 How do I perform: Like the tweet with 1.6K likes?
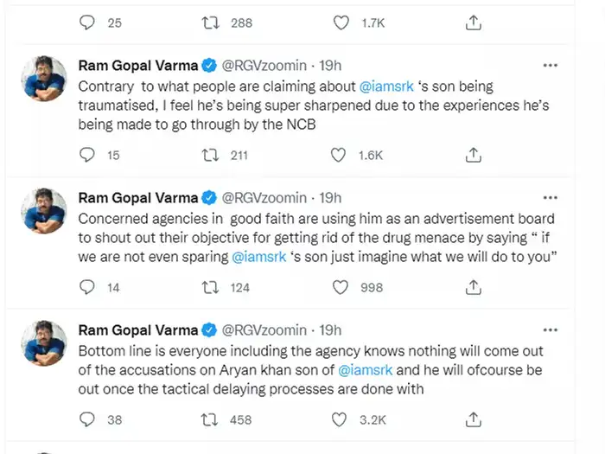coord(340,156)
